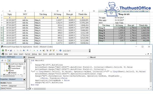153x102 pixels.
Task: Close the Properties - Module1 panel
Action: click(24, 80)
